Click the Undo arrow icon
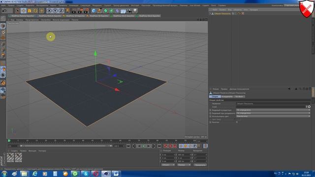The image size is (315, 177). coord(4,11)
